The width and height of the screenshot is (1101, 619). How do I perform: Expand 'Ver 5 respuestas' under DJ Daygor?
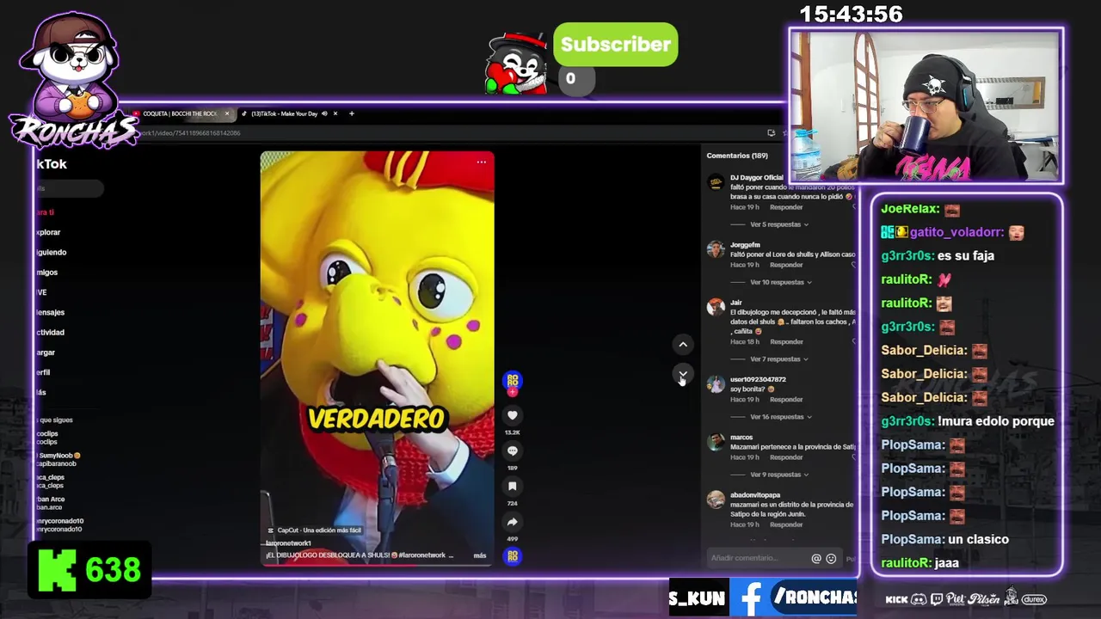click(779, 224)
